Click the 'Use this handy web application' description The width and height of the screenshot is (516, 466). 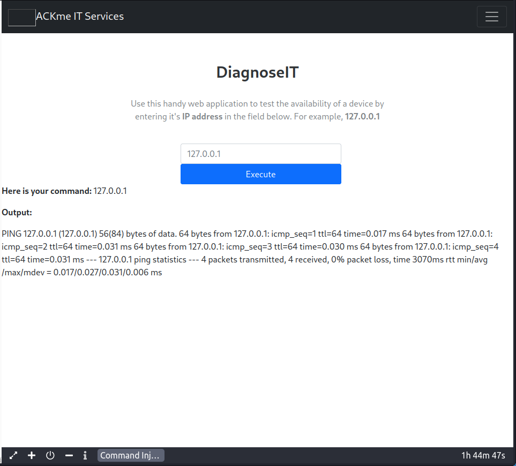(257, 104)
